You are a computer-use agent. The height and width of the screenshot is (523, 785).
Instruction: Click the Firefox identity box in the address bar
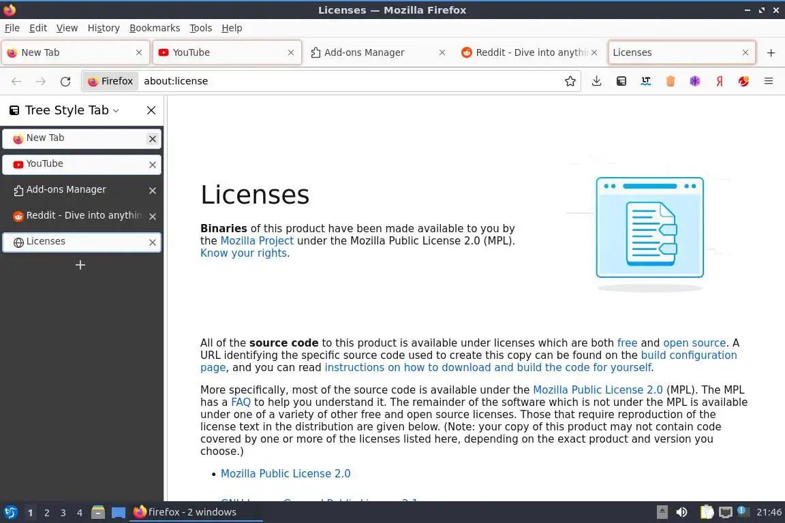110,81
